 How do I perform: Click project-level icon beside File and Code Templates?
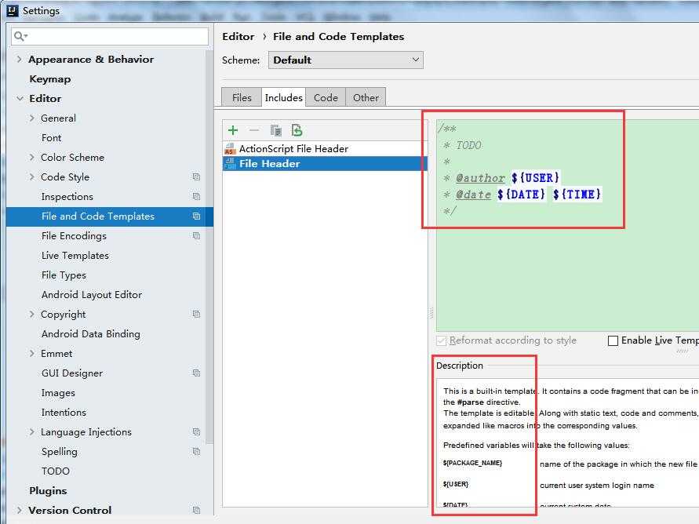[x=196, y=216]
